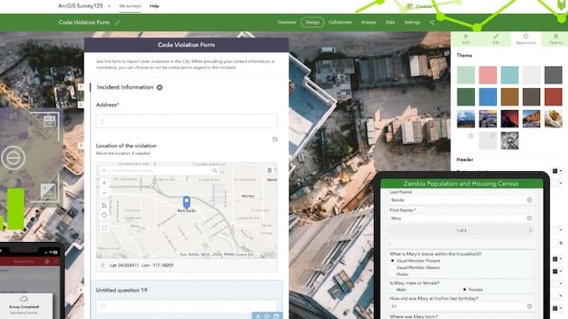Choose the orange-brown theme swatch
Viewport: 568px width, 319px height.
510,97
